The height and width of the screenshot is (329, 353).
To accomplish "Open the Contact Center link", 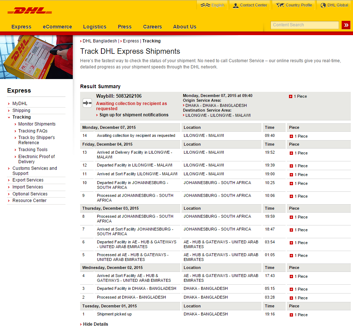I will 254,5.
